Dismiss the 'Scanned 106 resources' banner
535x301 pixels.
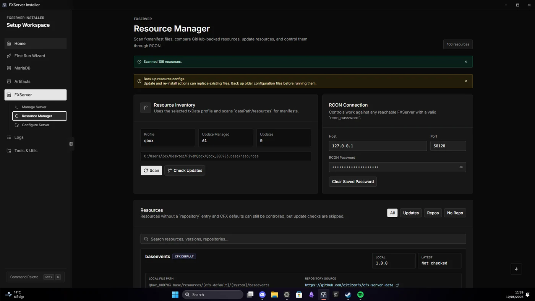(466, 62)
